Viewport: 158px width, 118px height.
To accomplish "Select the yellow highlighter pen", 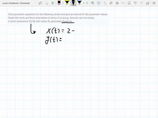I will [67, 2].
